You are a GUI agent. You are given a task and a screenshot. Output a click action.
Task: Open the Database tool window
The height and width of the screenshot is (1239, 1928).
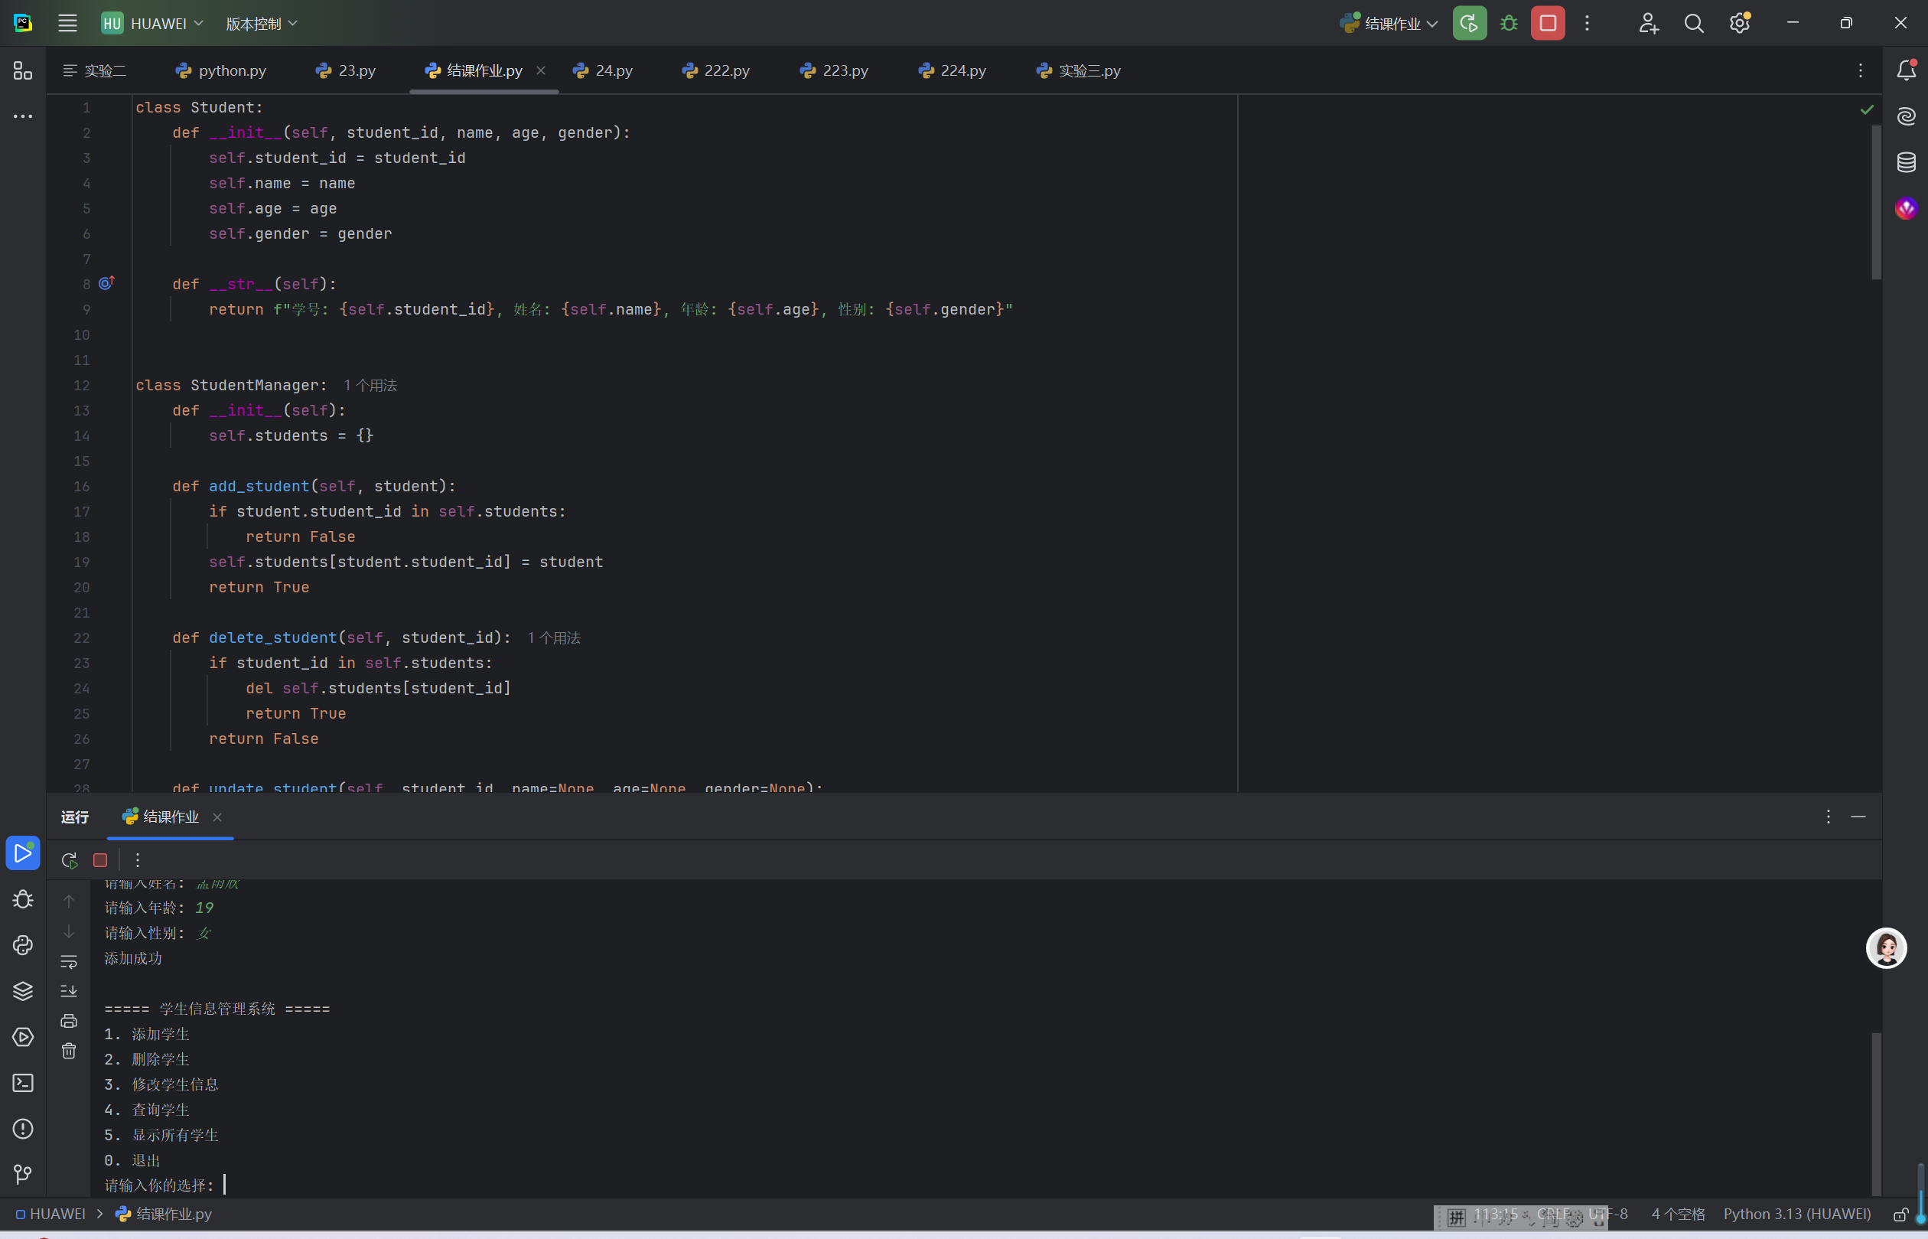[1906, 162]
